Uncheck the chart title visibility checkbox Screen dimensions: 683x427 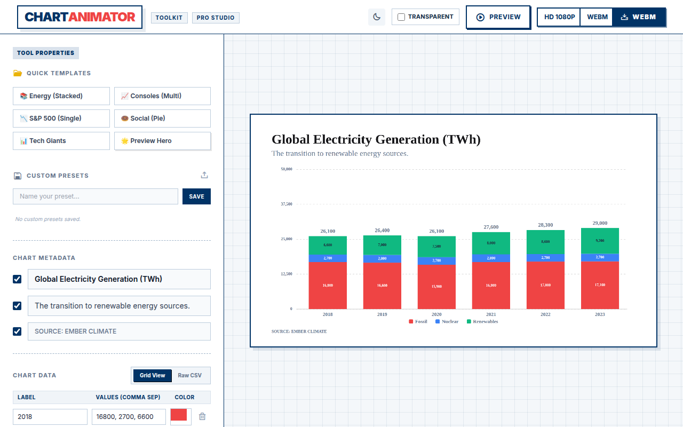tap(17, 279)
